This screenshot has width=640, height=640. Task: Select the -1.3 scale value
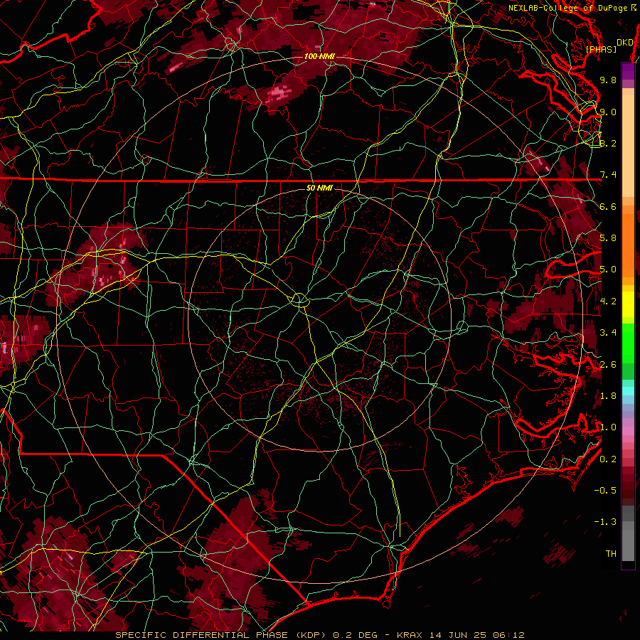tap(605, 522)
